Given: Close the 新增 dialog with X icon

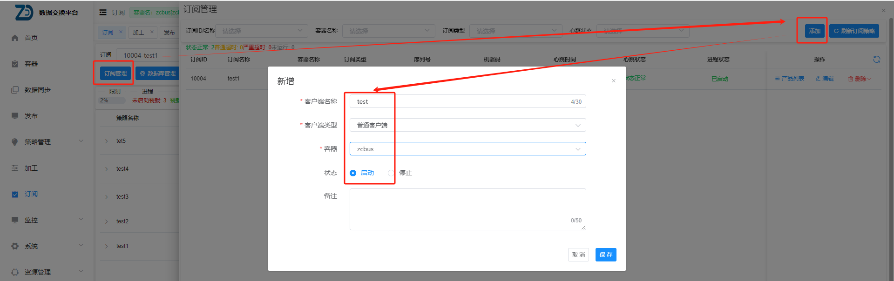Looking at the screenshot, I should [613, 81].
